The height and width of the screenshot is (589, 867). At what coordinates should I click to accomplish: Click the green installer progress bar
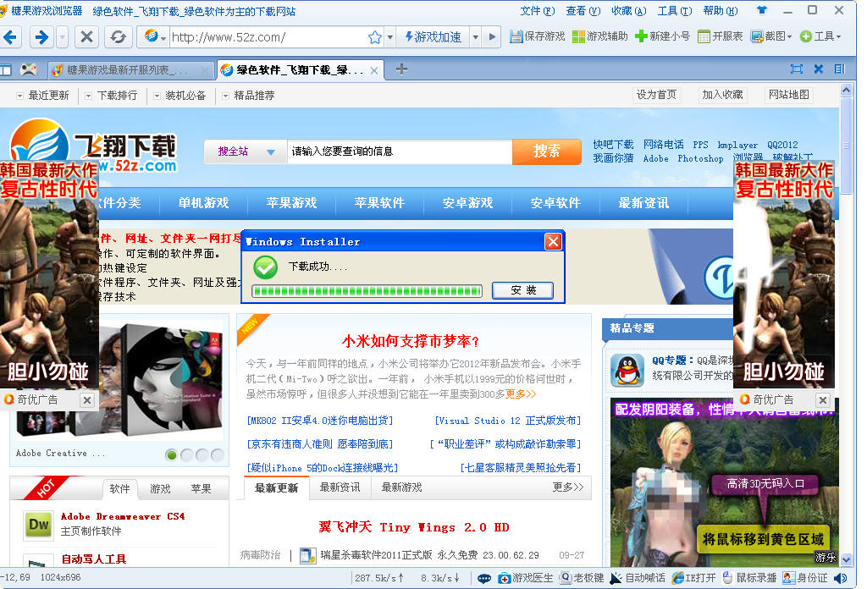click(367, 291)
